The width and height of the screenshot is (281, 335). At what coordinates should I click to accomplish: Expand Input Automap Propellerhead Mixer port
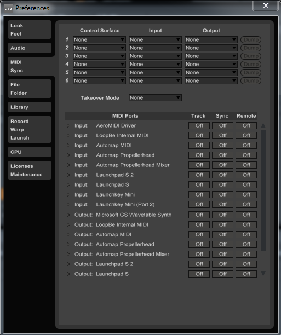click(x=68, y=165)
